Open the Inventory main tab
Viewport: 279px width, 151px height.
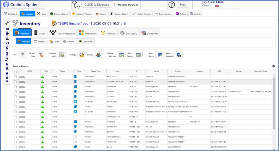pyautogui.click(x=27, y=14)
